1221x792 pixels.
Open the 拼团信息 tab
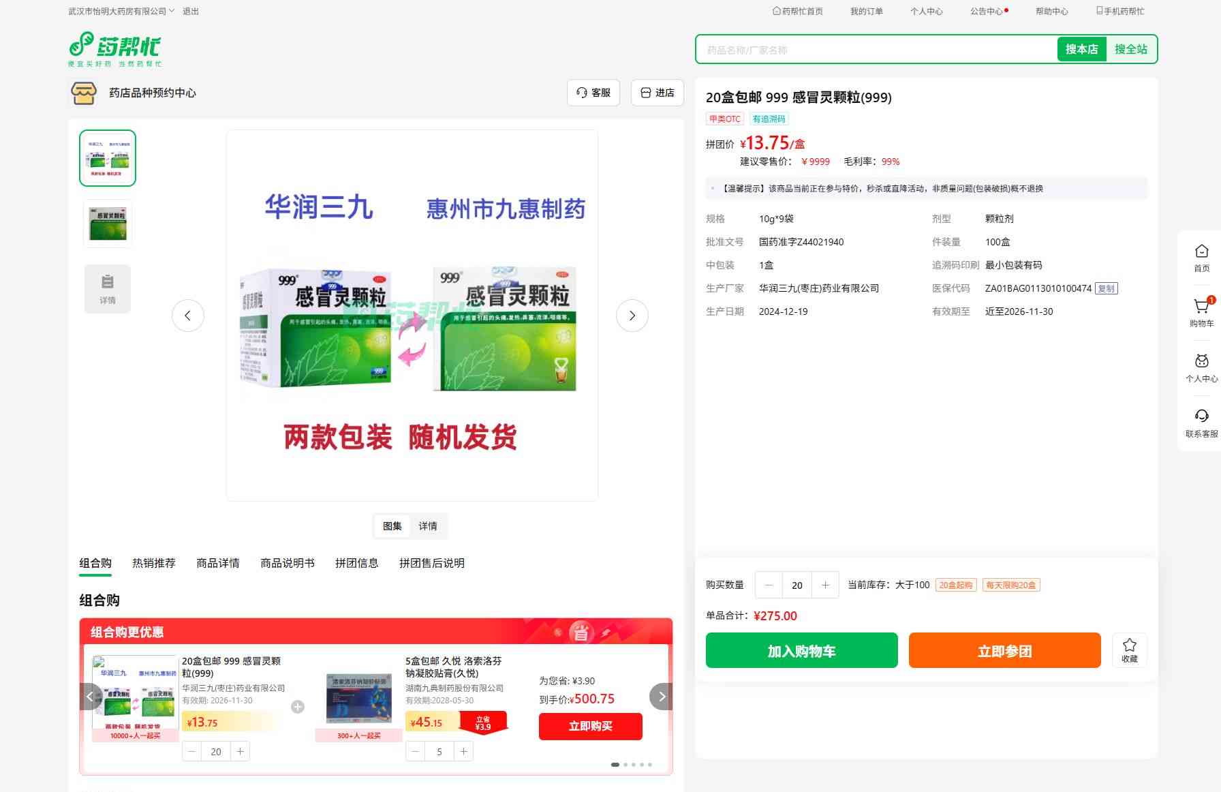click(356, 563)
